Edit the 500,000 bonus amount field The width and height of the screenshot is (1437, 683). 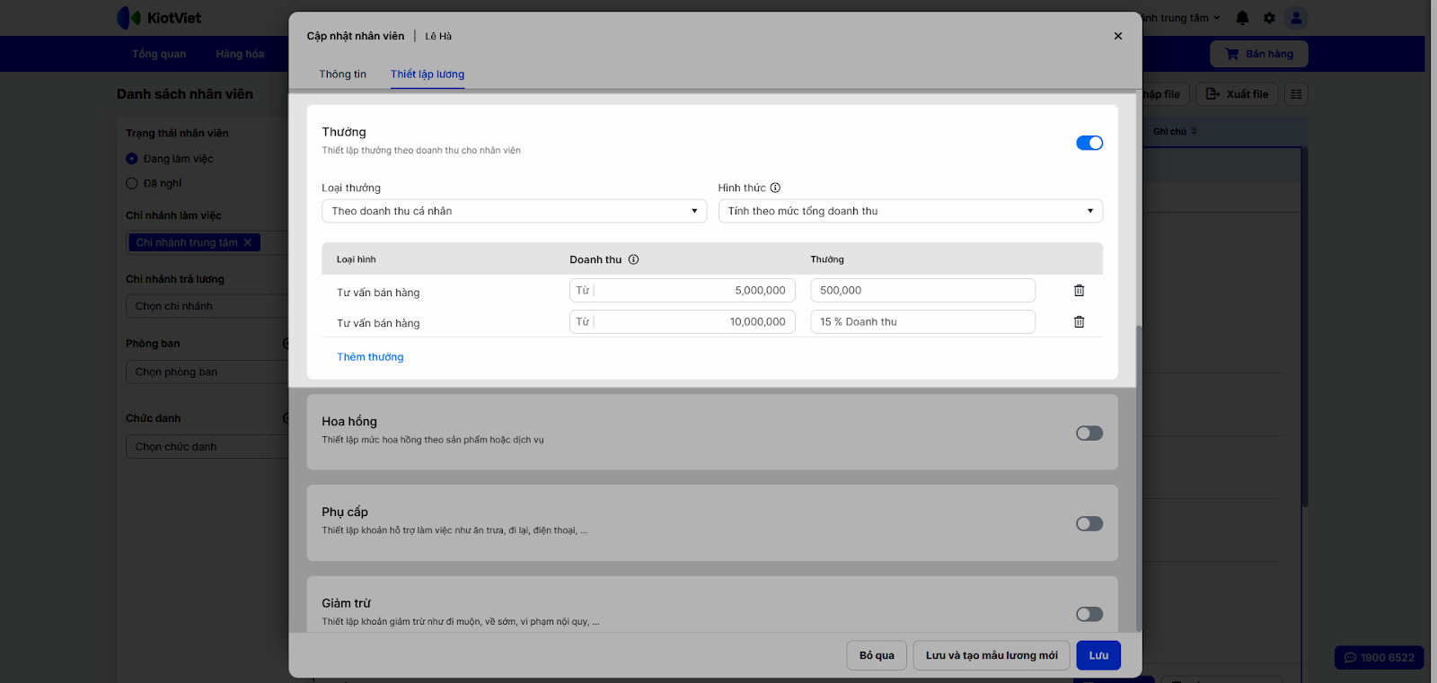[922, 291]
